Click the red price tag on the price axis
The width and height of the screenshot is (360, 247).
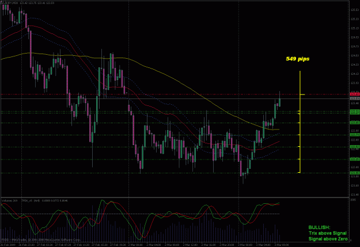click(x=355, y=94)
